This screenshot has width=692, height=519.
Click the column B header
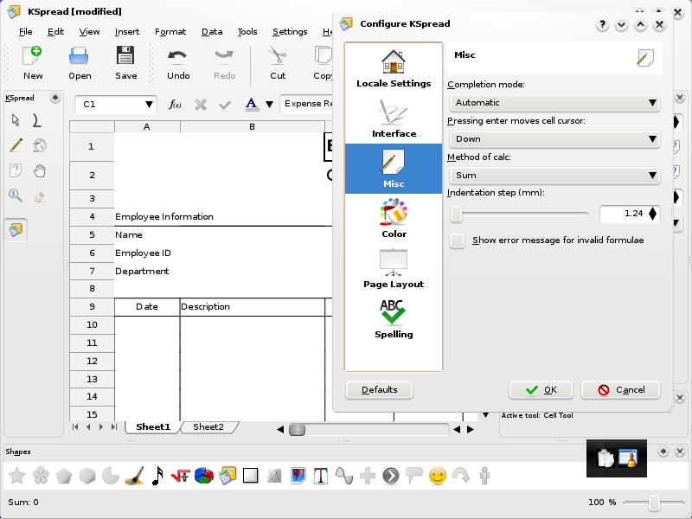coord(252,126)
